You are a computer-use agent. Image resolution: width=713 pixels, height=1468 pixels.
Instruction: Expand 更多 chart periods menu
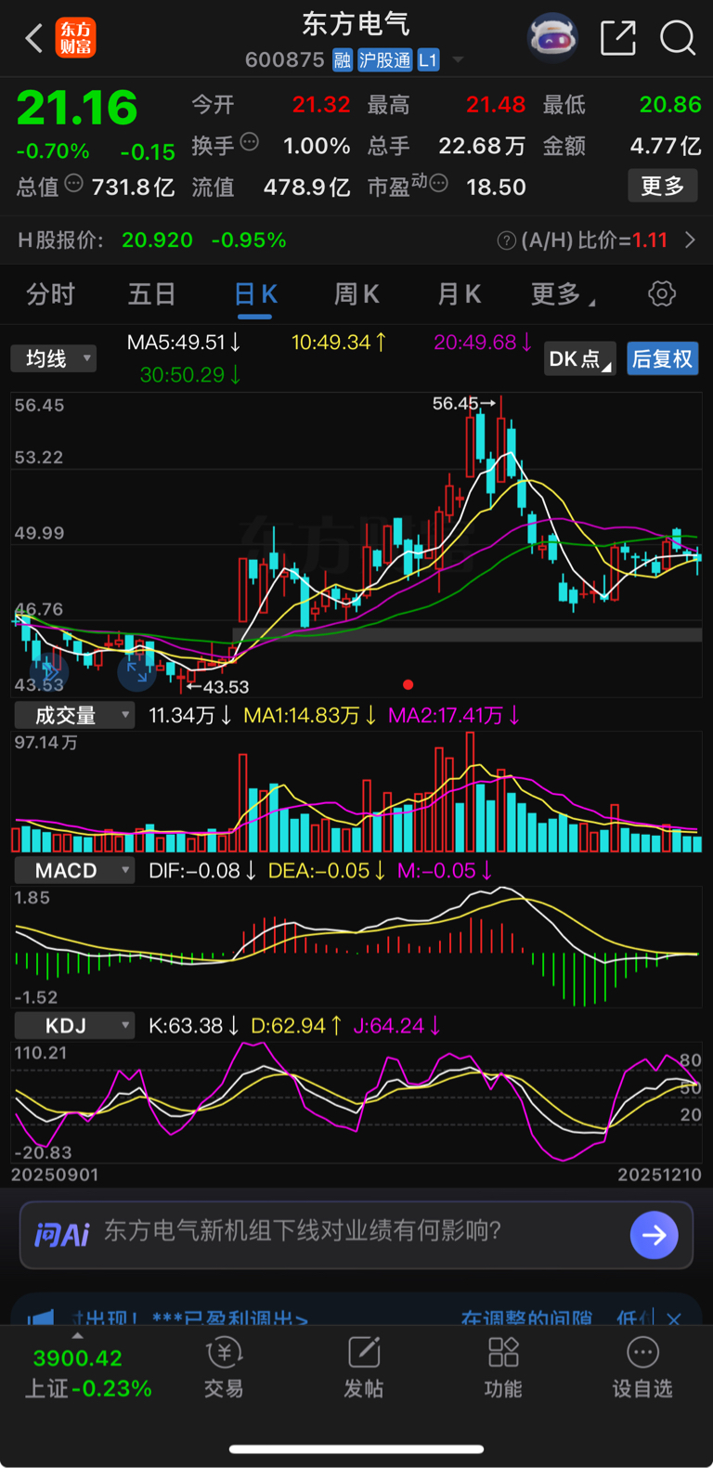coord(563,295)
